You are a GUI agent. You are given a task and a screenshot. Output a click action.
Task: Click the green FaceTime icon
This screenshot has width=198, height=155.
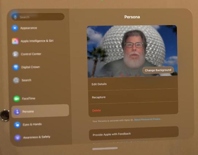pos(16,99)
